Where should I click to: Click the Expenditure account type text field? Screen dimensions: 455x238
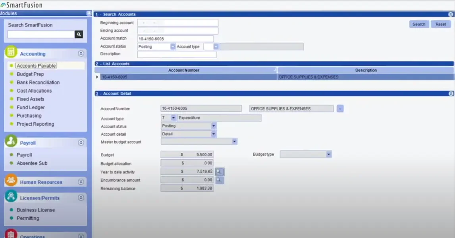tap(219, 118)
